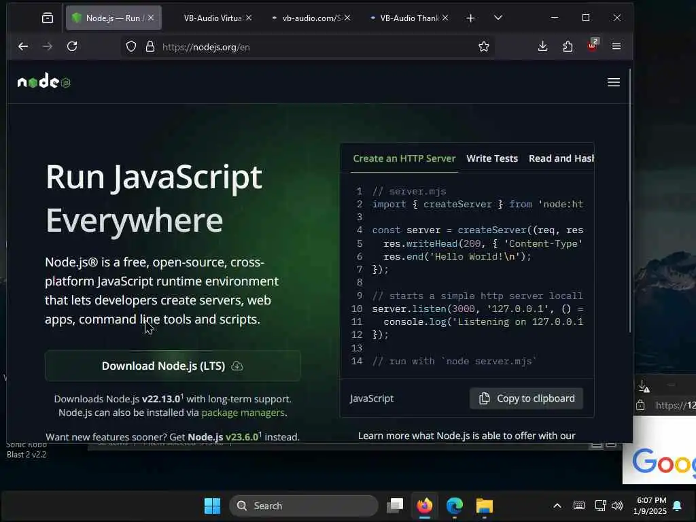The height and width of the screenshot is (522, 696).
Task: Select Sonic Robo Blast 2 desktop icon
Action: click(27, 449)
